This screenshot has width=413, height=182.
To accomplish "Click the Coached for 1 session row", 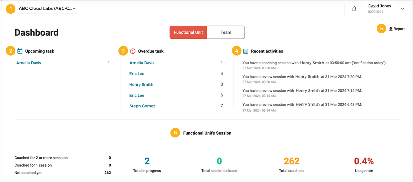I will [x=63, y=165].
